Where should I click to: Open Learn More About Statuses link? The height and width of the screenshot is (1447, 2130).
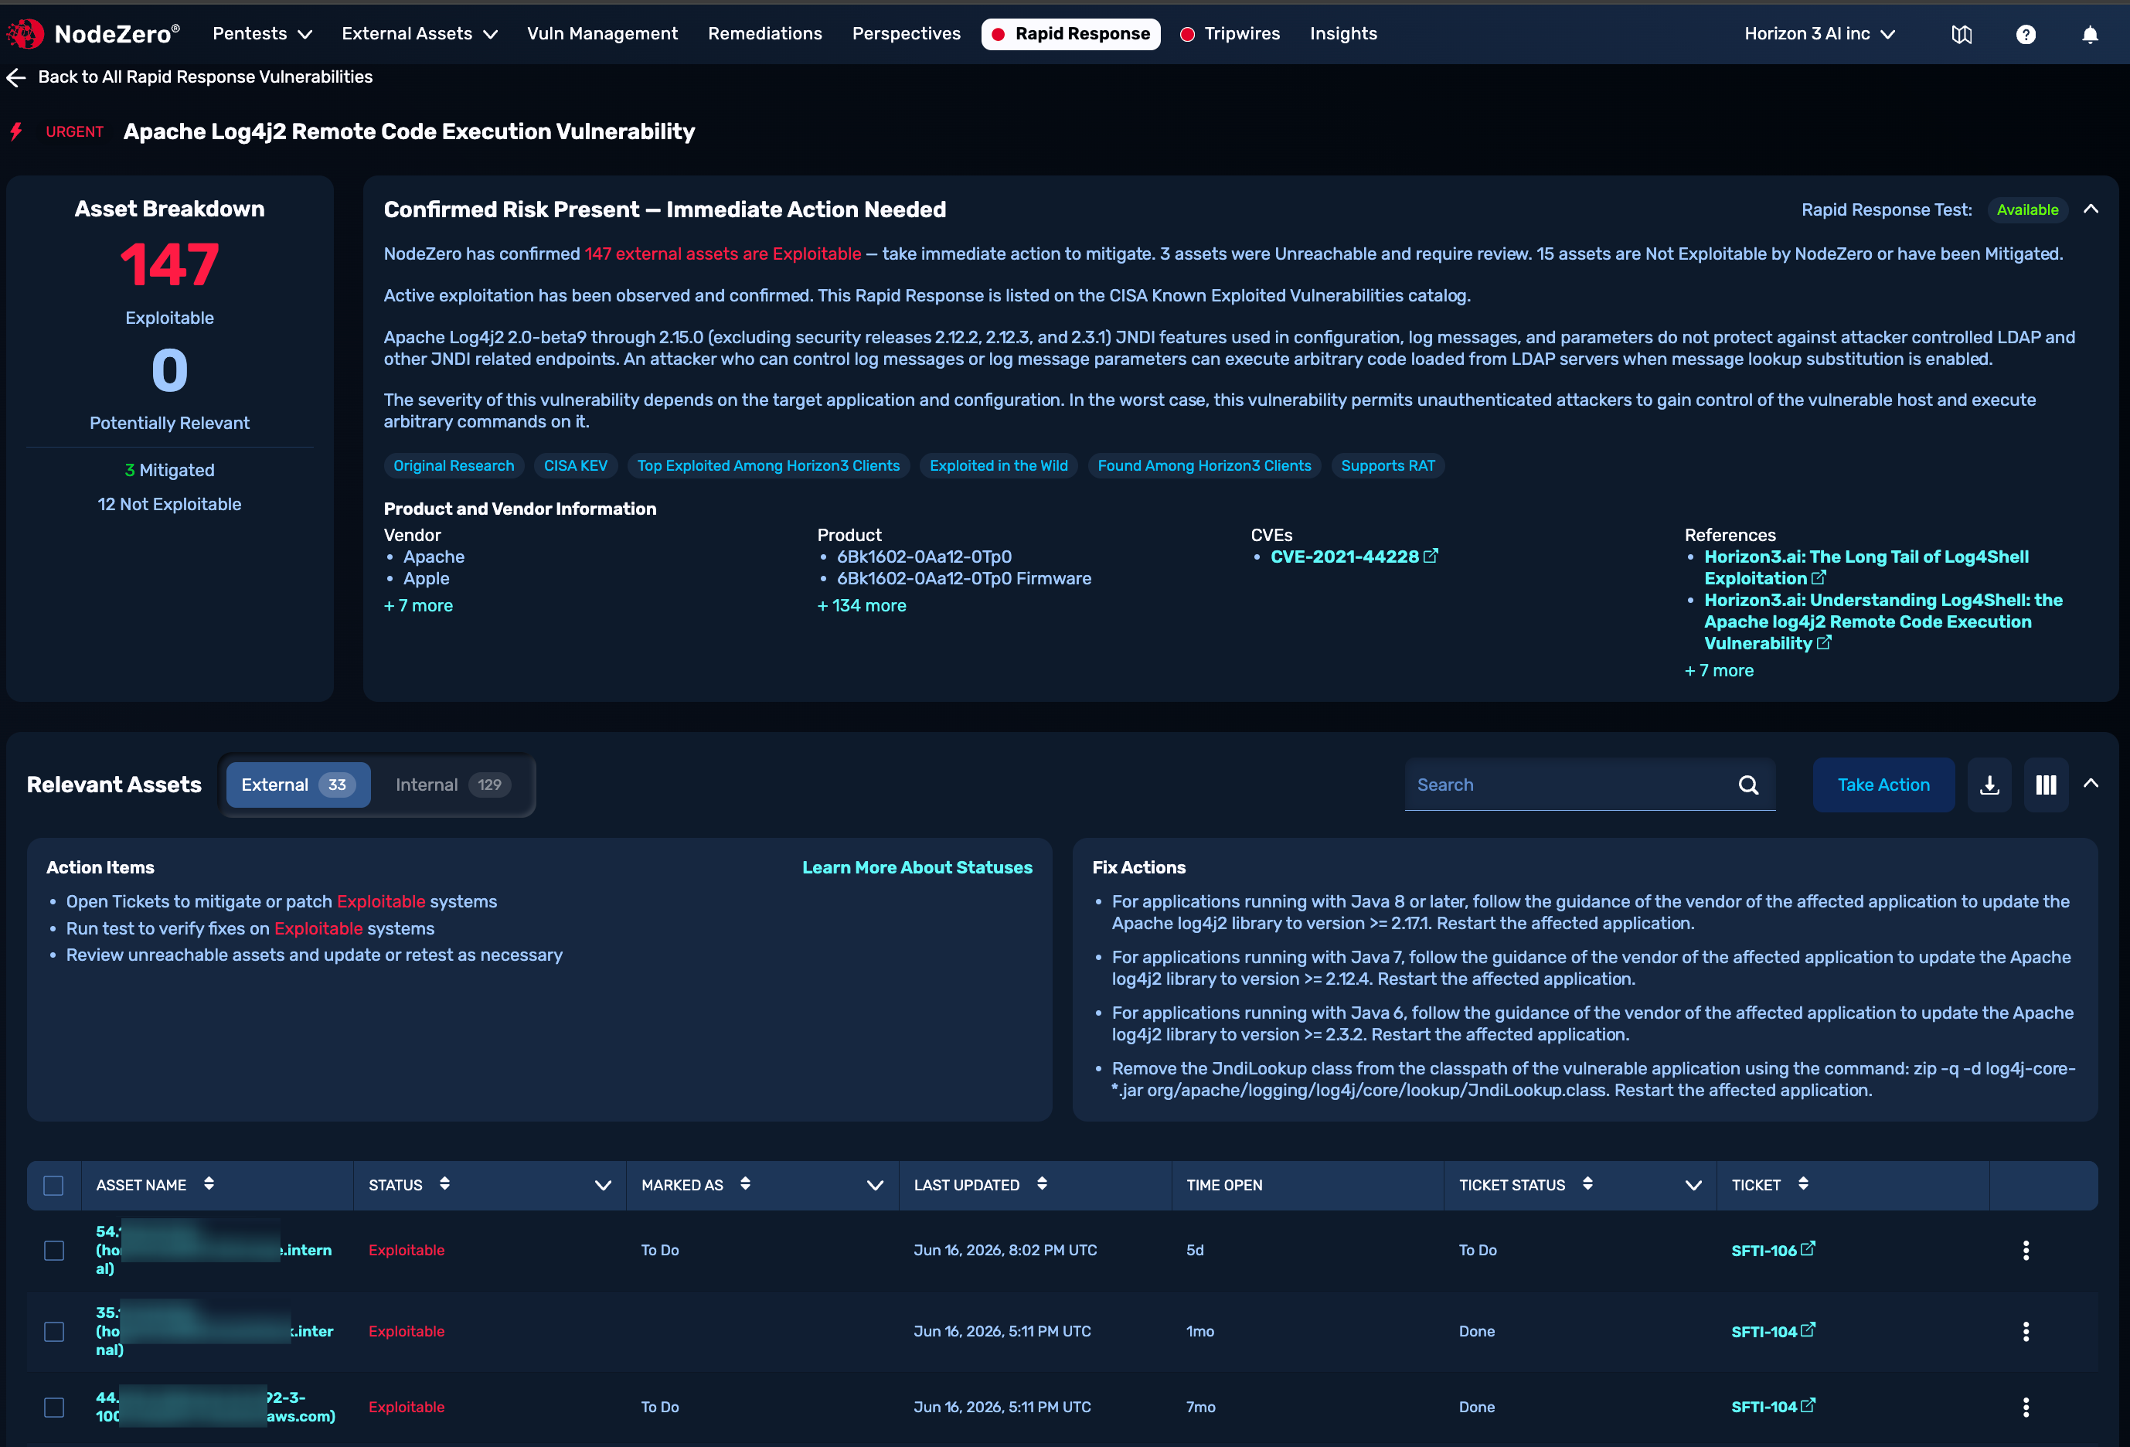point(917,867)
